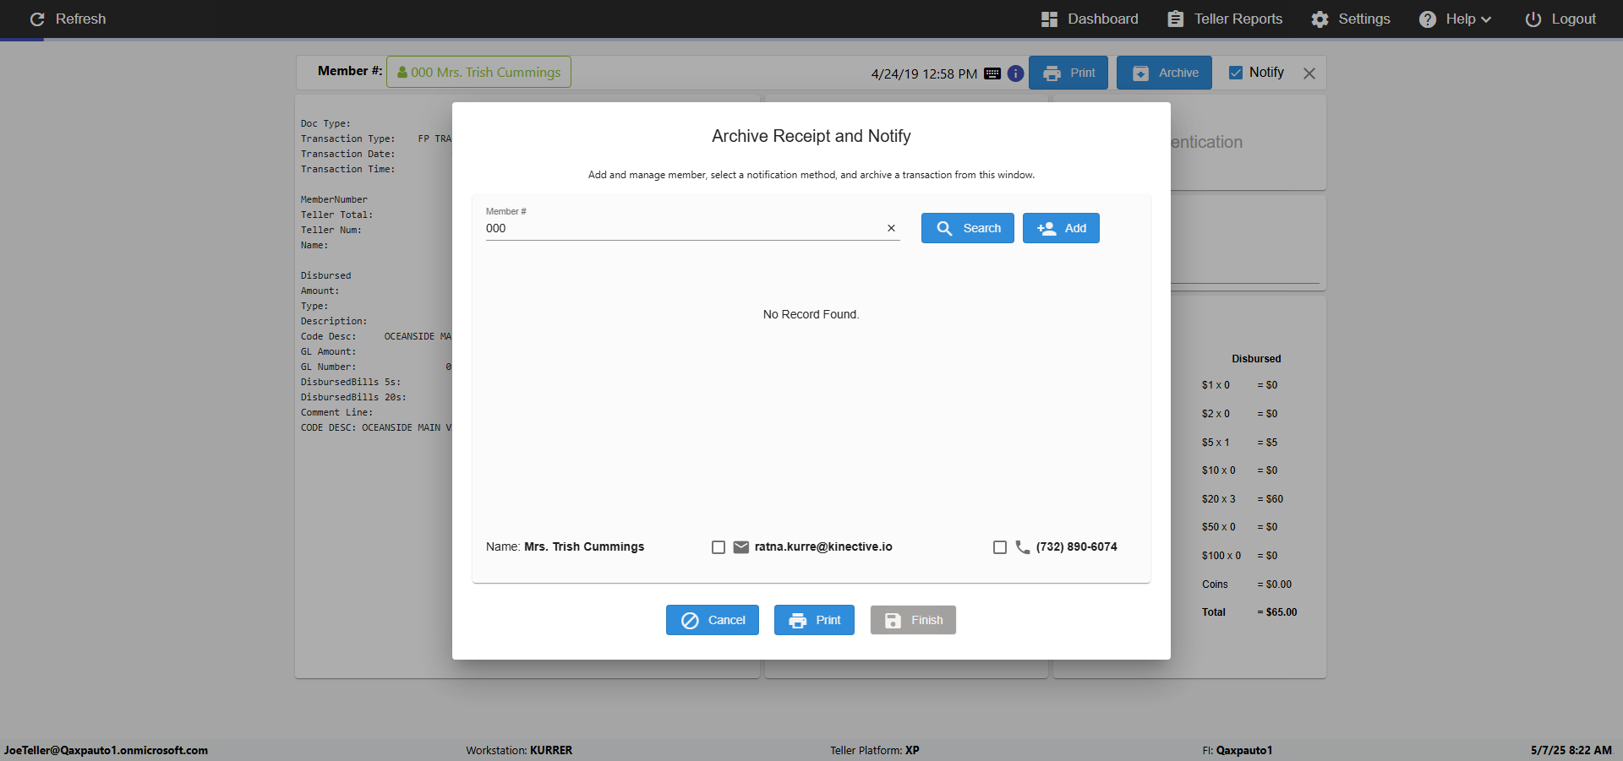Open Teller Reports in top navigation
1623x761 pixels.
point(1224,19)
